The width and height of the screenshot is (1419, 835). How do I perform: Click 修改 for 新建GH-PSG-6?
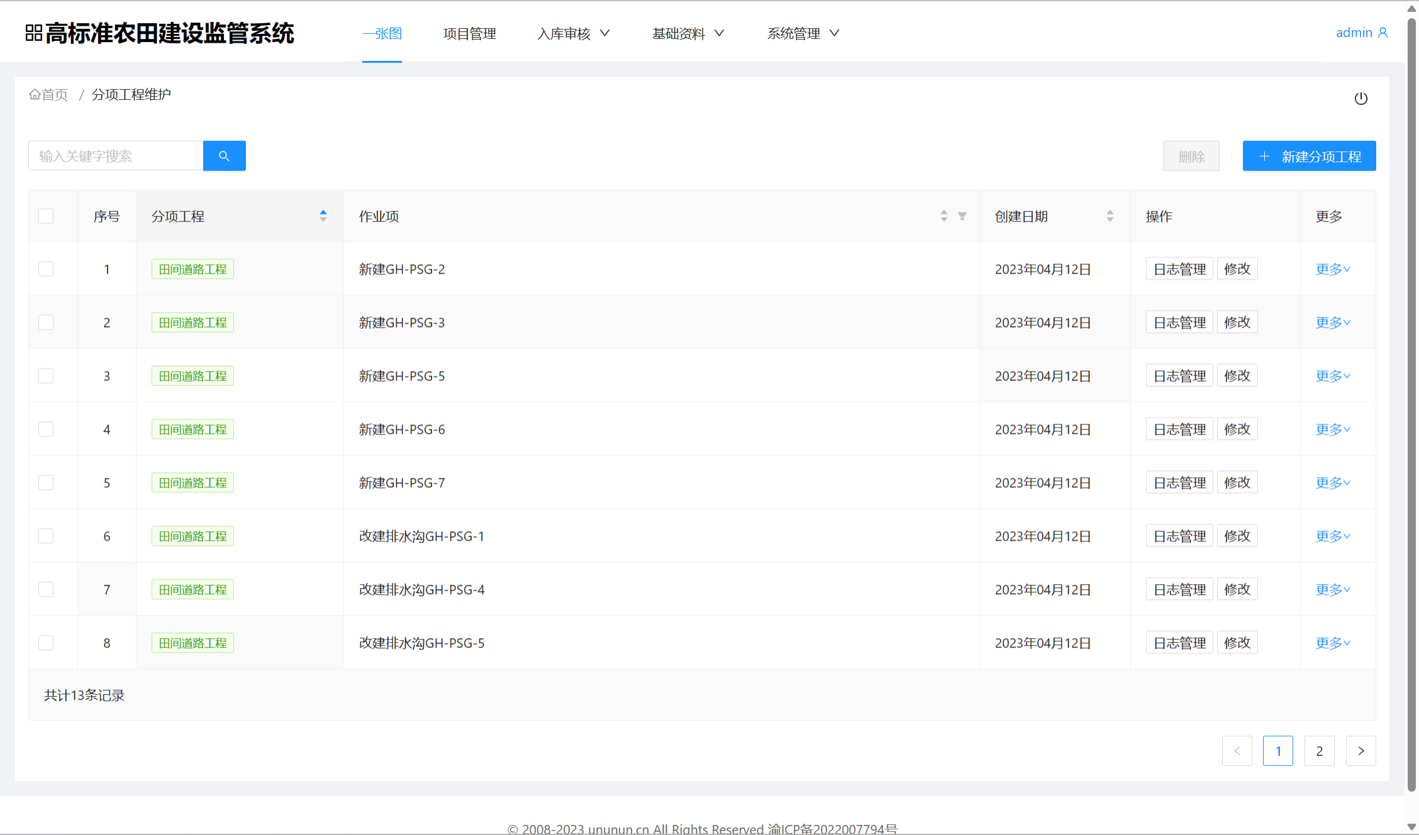pyautogui.click(x=1237, y=429)
